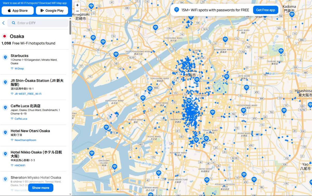Click WiFi marker near Tennoji Ward label

[206, 139]
